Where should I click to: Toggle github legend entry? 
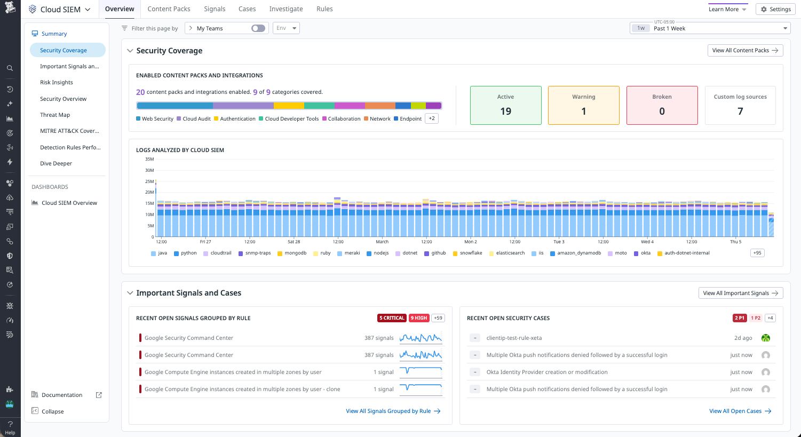[x=435, y=253]
